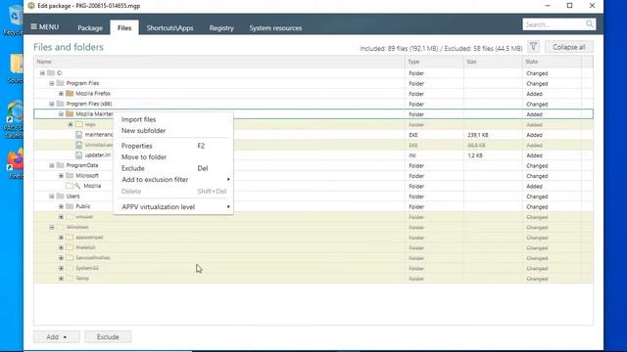The image size is (627, 352).
Task: Sort by the Type column header
Action: (x=434, y=62)
